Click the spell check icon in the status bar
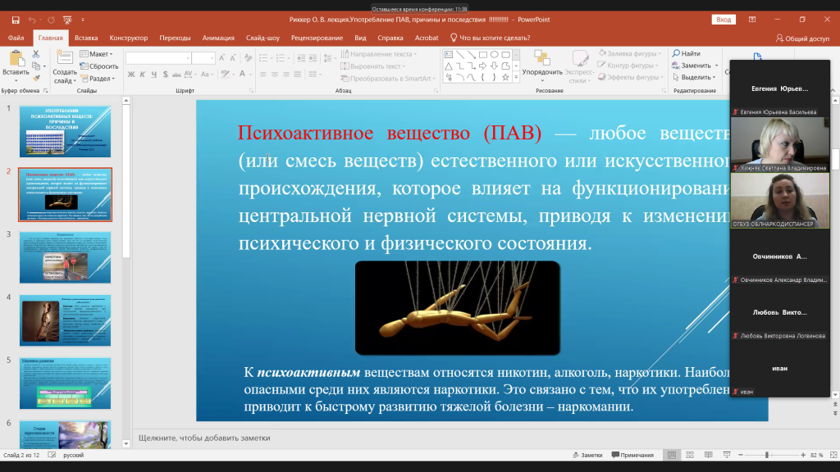 (52, 455)
